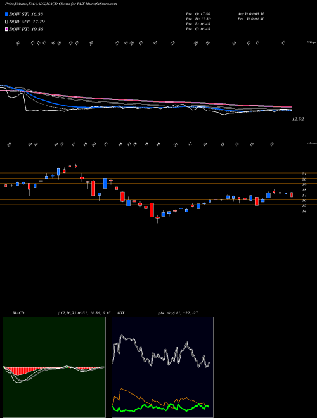
Task: Click price axis label 17
Action: [304, 196]
